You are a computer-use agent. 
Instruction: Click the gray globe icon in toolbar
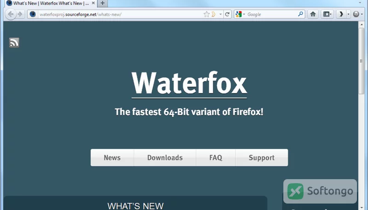tap(356, 14)
